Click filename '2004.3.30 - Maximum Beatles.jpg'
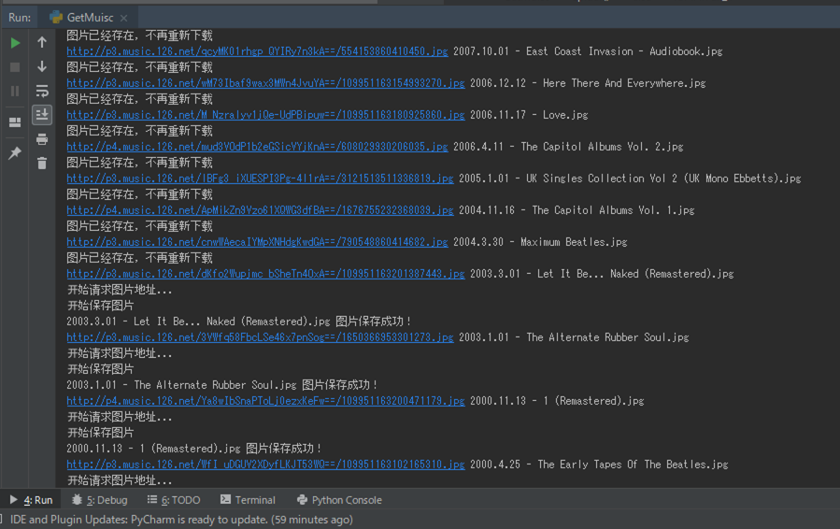 click(540, 242)
